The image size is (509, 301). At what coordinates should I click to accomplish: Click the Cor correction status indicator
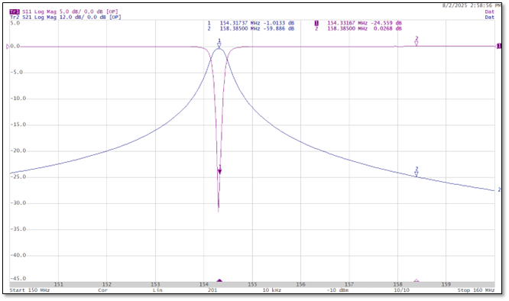(102, 290)
